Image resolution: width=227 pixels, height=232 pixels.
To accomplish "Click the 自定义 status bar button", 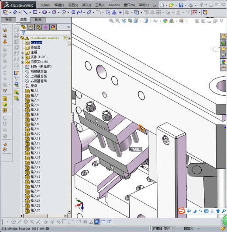I will pos(189,228).
